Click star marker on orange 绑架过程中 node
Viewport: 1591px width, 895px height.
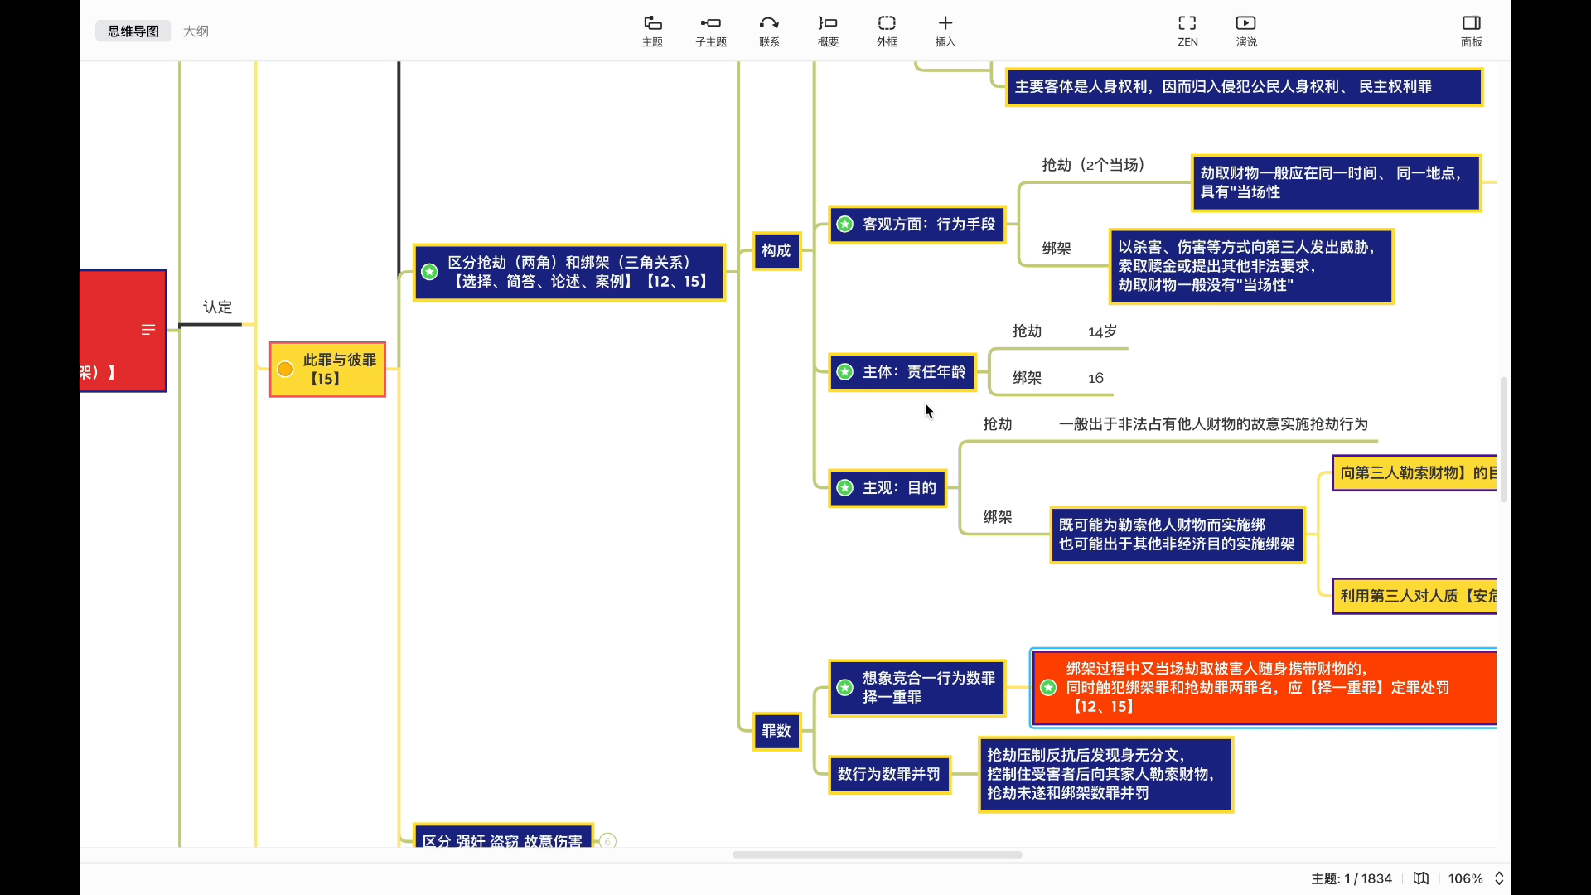(x=1048, y=688)
